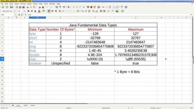Click the Function Wizard icon
The width and height of the screenshot is (194, 109).
click(x=19, y=15)
